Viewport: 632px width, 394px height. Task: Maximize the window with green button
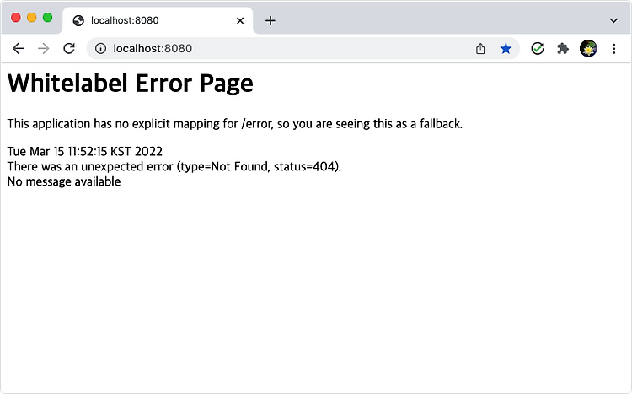tap(47, 18)
